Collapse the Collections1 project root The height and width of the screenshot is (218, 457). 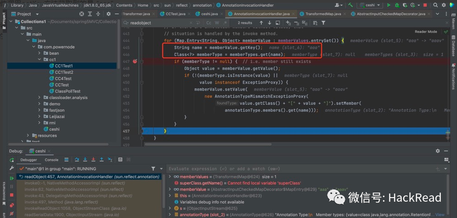[11, 22]
